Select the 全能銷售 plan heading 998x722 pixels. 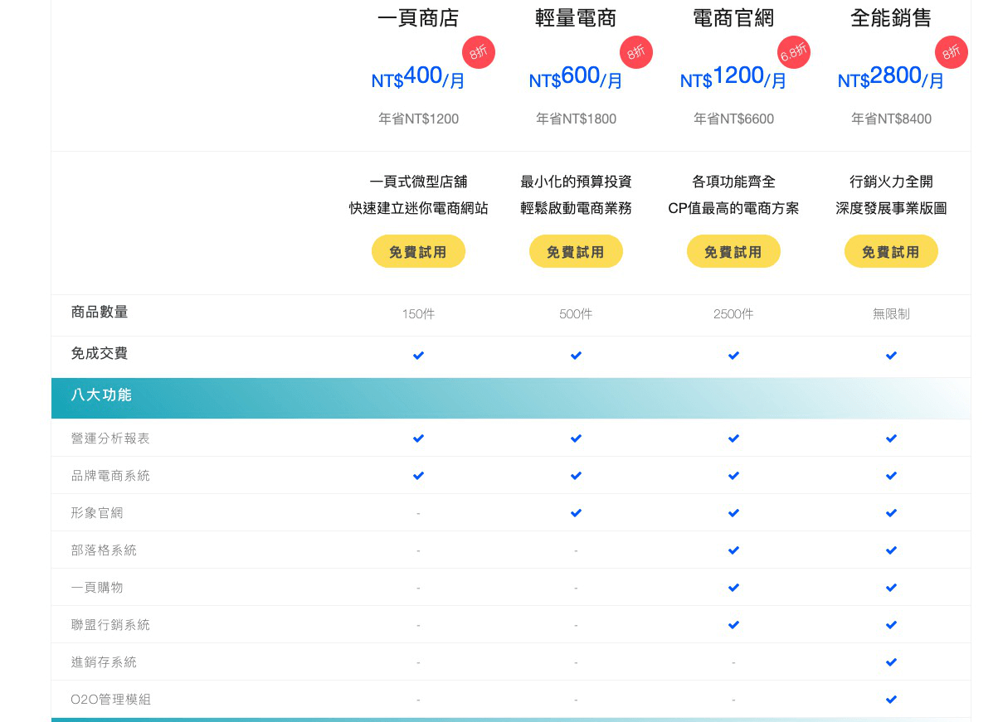tap(891, 18)
